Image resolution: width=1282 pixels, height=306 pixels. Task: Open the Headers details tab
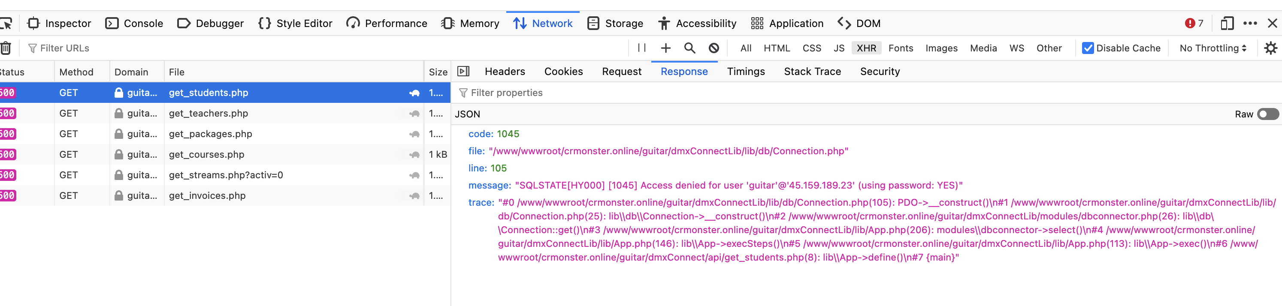(x=505, y=72)
